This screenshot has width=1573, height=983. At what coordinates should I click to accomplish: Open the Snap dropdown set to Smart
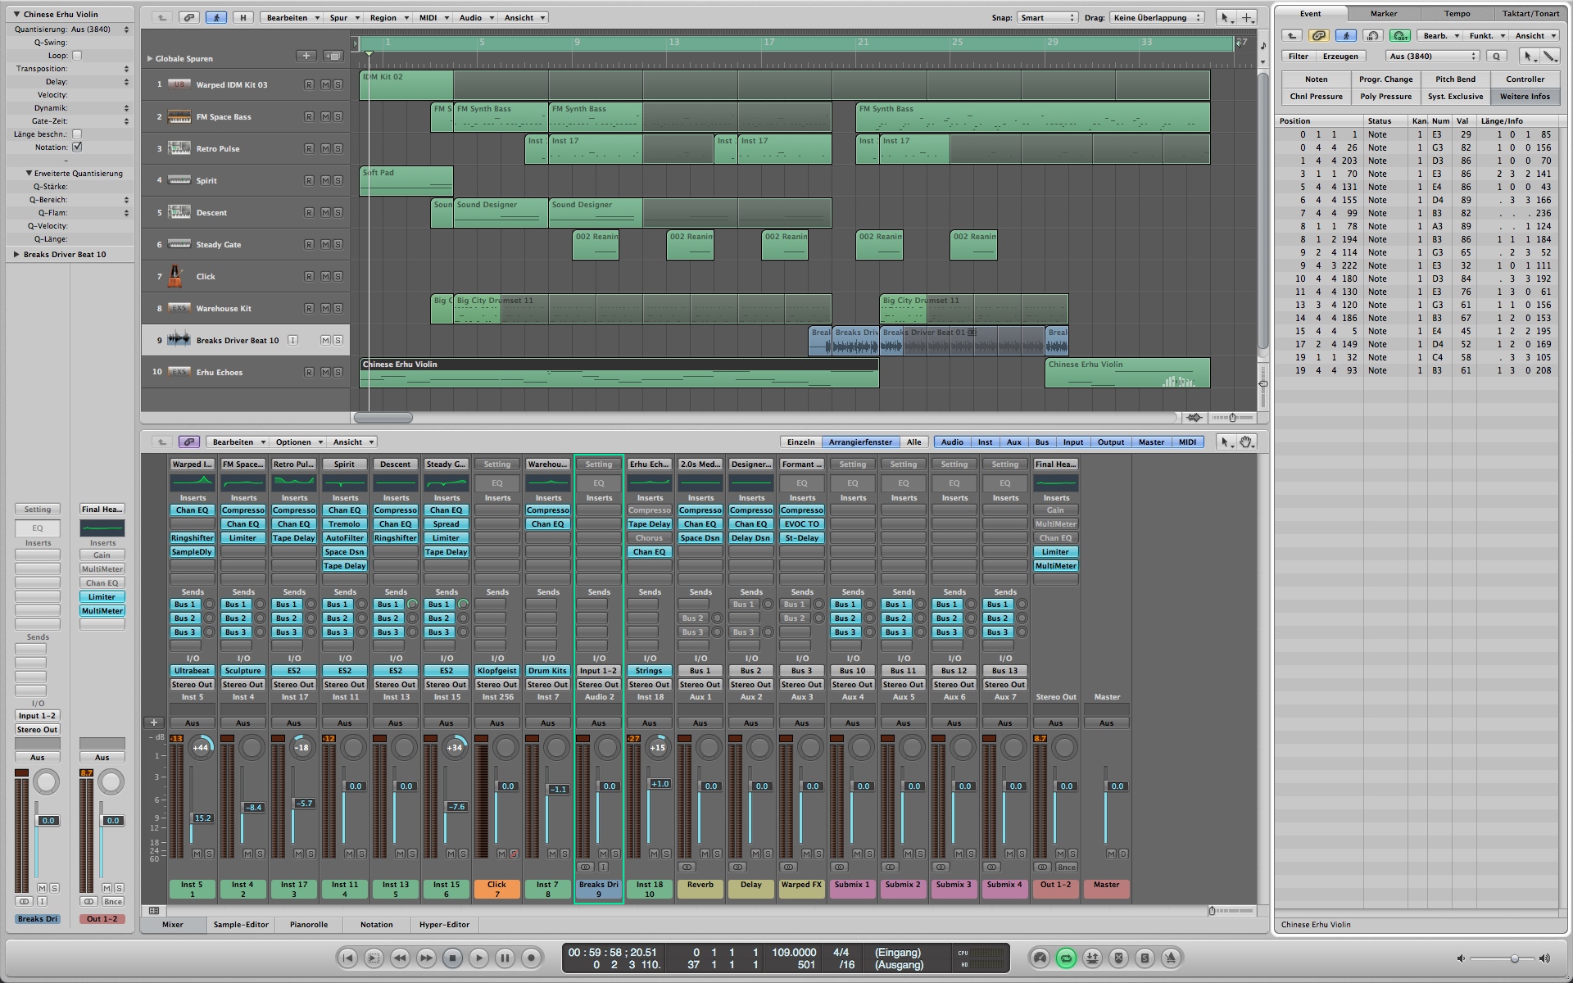click(1046, 17)
